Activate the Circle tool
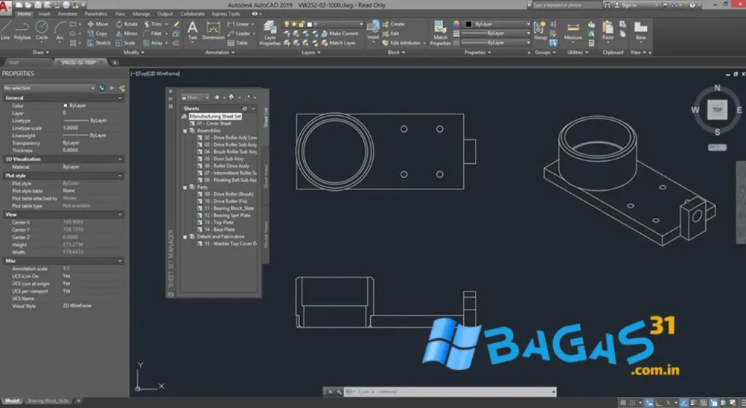Screen dimensions: 746x408 click(42, 30)
